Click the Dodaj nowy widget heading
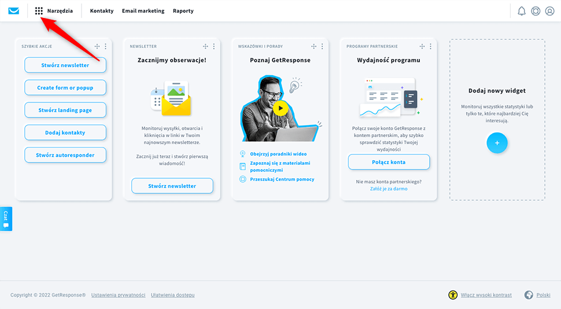Image resolution: width=561 pixels, height=309 pixels. click(x=497, y=91)
